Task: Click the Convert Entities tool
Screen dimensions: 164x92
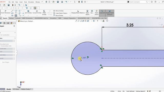Action: (37, 12)
